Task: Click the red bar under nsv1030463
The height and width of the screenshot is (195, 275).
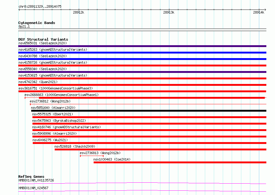Action: 180,162
